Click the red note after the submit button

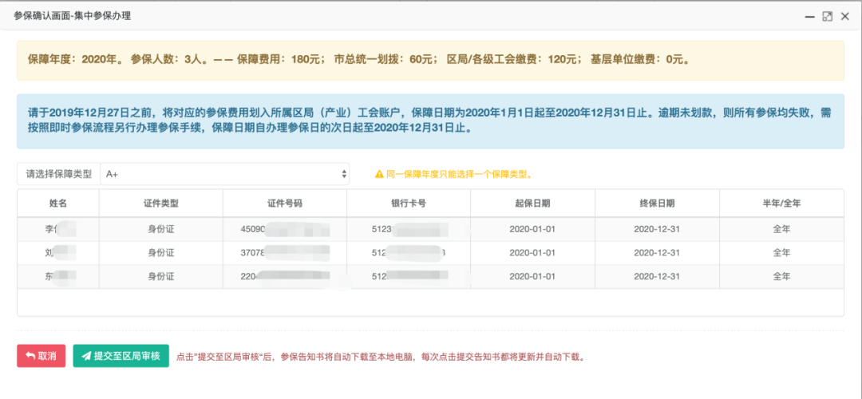pos(381,356)
